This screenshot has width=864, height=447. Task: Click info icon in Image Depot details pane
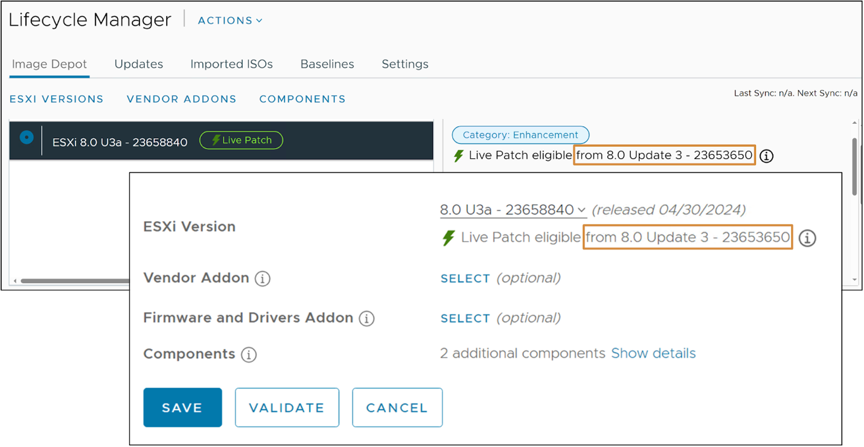(766, 156)
